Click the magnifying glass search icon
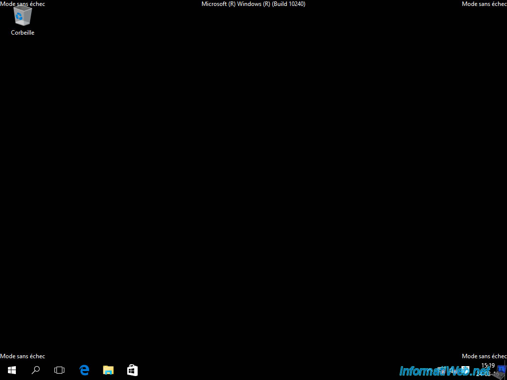 click(x=36, y=370)
